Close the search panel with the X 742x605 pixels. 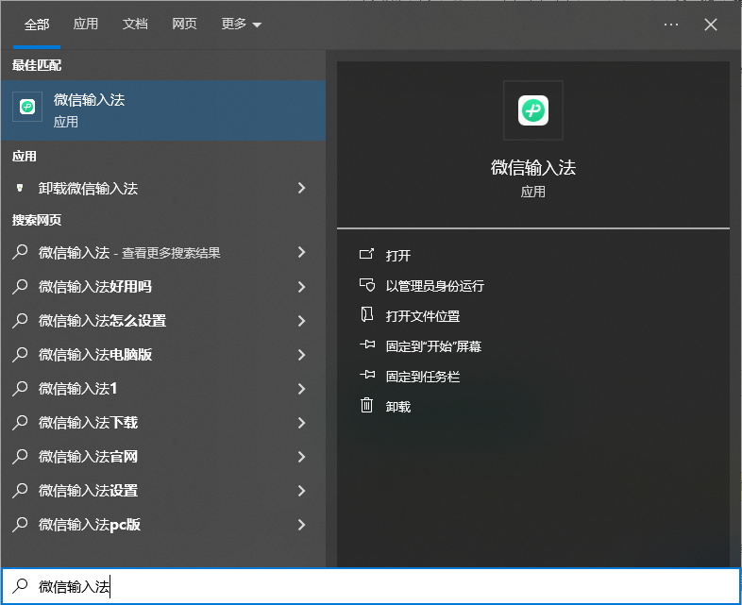point(711,25)
